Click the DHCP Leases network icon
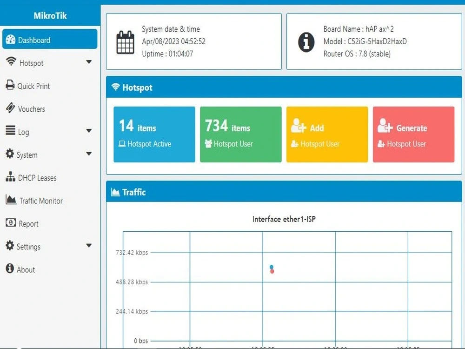Image resolution: width=465 pixels, height=349 pixels. tap(10, 176)
